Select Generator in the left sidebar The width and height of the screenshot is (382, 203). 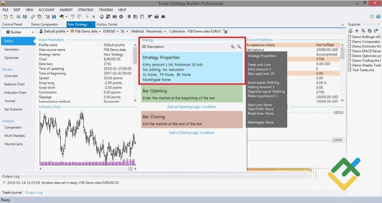[x=12, y=50]
